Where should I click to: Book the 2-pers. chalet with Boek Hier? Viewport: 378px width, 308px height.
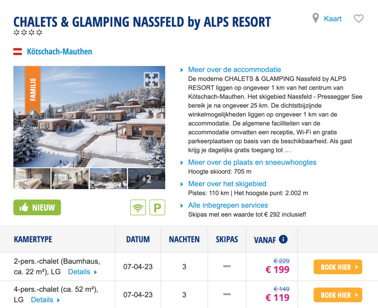[x=338, y=267]
